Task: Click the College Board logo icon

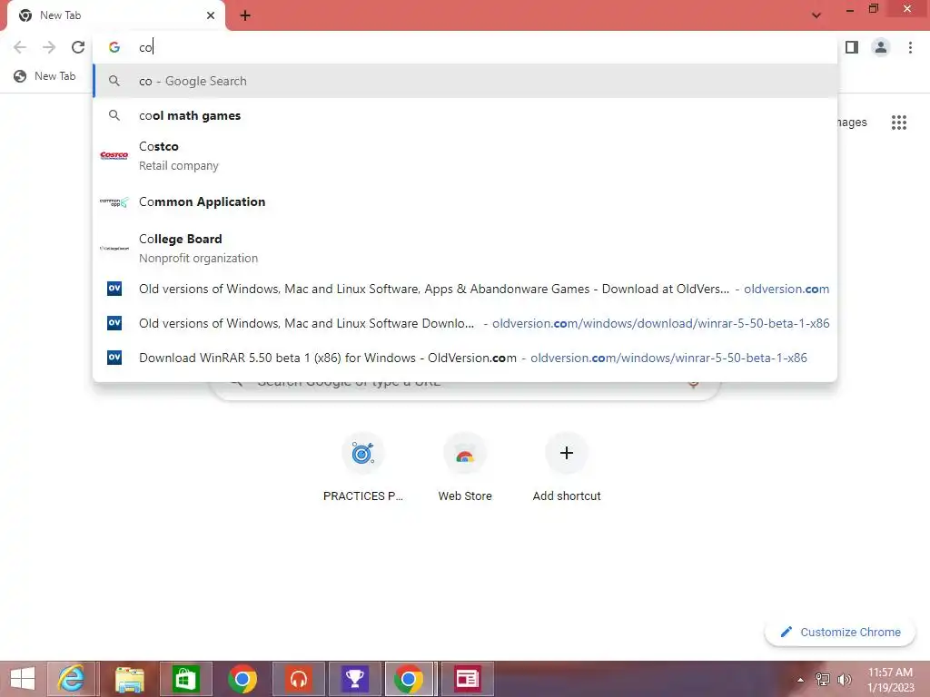Action: 114,249
